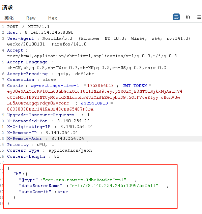This screenshot has height=214, width=202.
Task: Click the wp-settings-time-1 cookie name
Action: [55, 86]
